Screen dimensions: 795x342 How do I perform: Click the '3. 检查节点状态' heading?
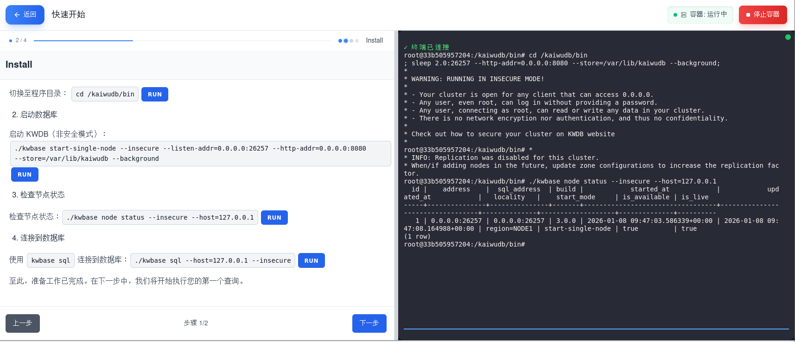pos(38,195)
